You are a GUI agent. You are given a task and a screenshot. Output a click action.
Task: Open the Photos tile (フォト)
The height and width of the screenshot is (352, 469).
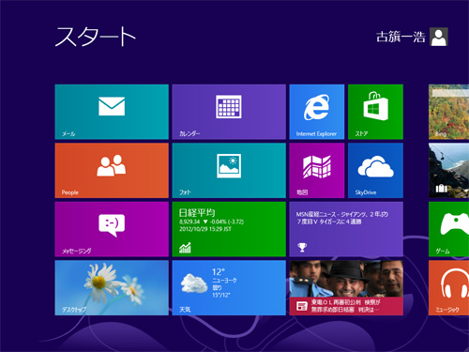[229, 171]
